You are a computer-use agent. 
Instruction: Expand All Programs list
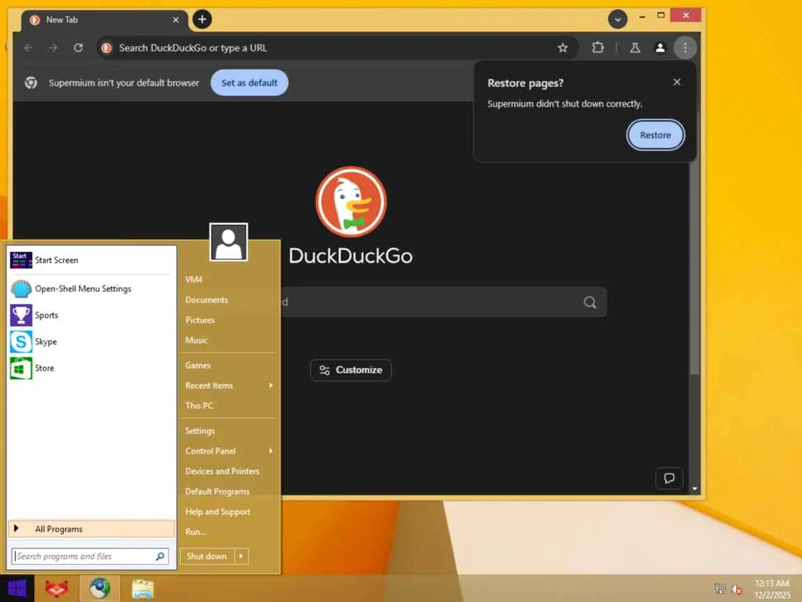click(x=92, y=529)
